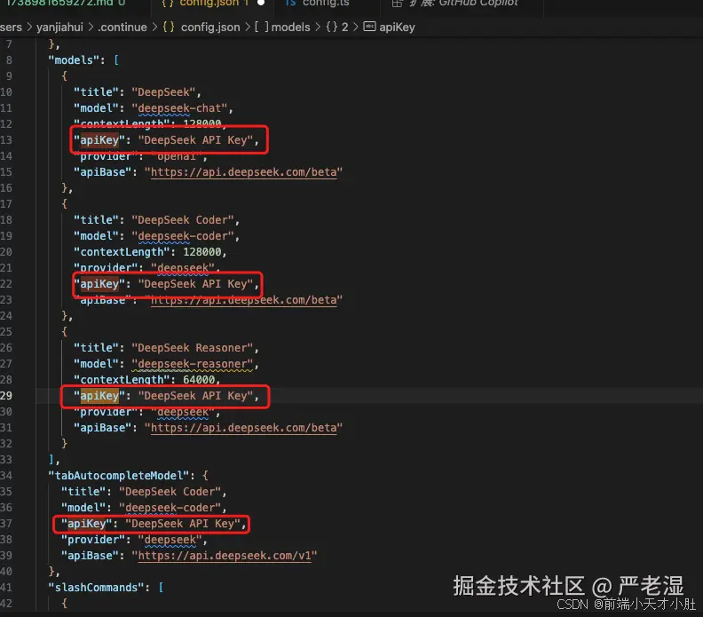Click the apiKey breadcrumb symbol

pyautogui.click(x=397, y=28)
